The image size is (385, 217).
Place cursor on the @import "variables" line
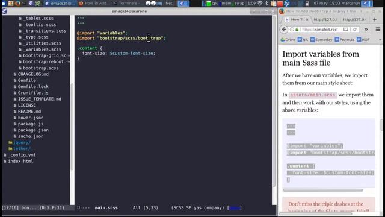(x=102, y=33)
